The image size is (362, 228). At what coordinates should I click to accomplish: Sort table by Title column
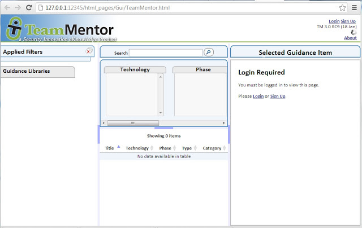(x=110, y=148)
